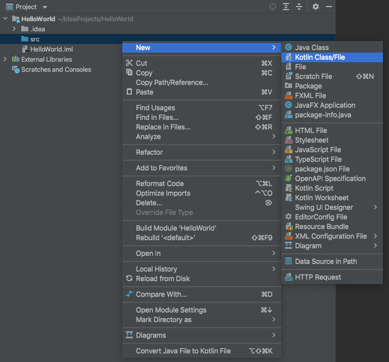Select the src folder in project tree
The height and width of the screenshot is (362, 389).
(x=168, y=39)
